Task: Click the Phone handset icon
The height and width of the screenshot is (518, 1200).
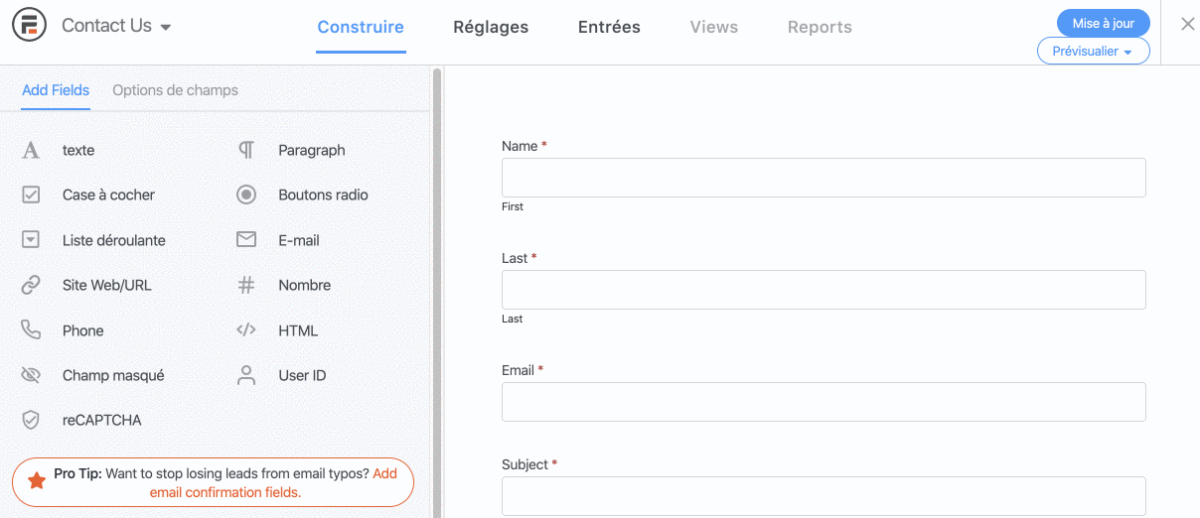Action: pyautogui.click(x=31, y=330)
